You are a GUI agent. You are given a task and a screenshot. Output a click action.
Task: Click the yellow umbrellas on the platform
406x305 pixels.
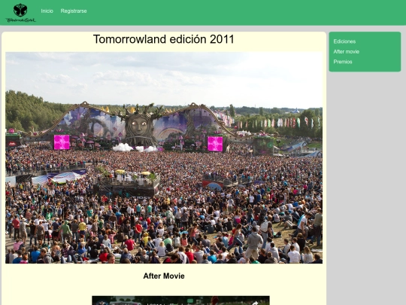pos(132,172)
